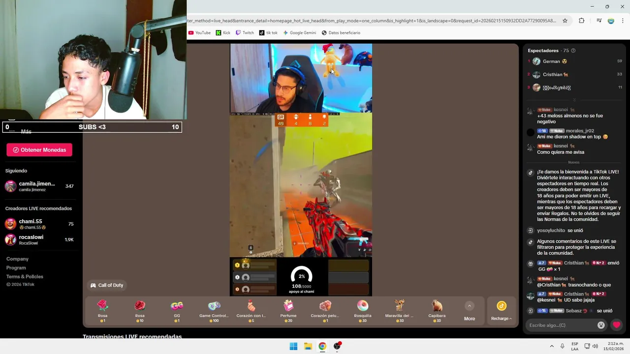Viewport: 630px width, 354px height.
Task: Open YouTube bookmark
Action: tap(199, 33)
